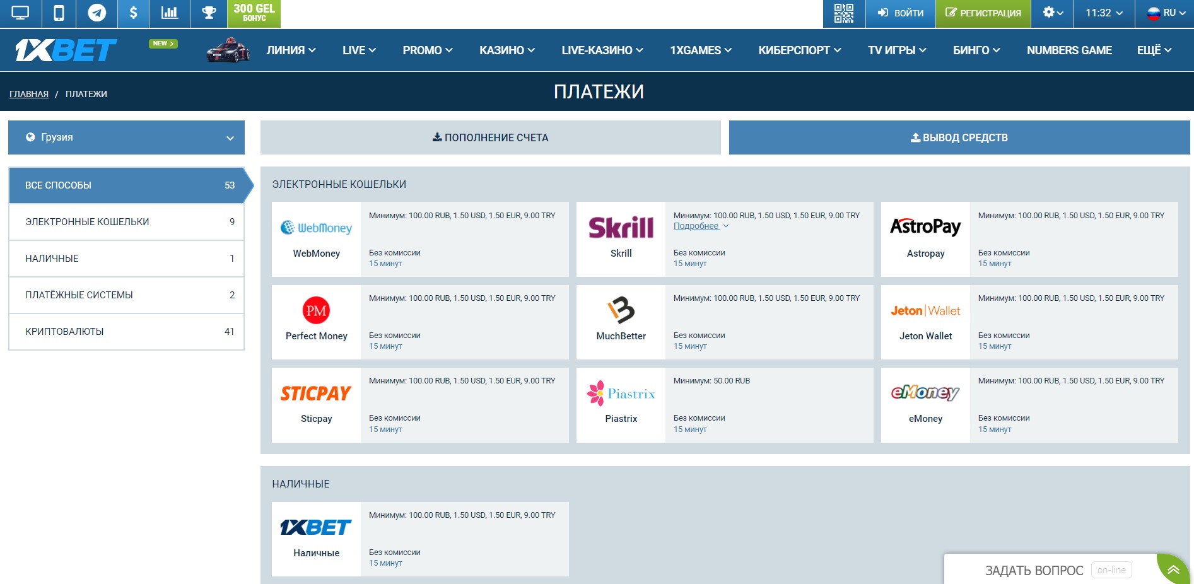
Task: Select Платёжные системы category
Action: point(126,295)
